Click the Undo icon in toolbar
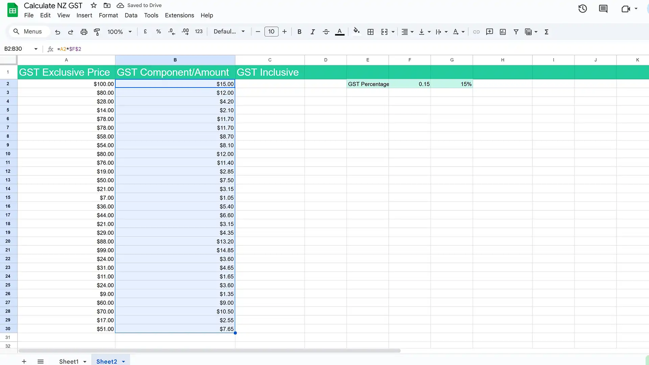This screenshot has width=649, height=365. [x=57, y=32]
